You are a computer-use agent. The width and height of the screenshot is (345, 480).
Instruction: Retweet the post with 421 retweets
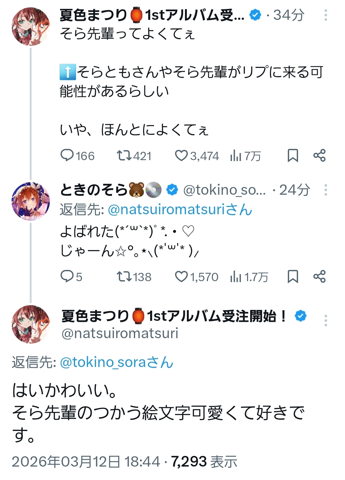[x=124, y=156]
